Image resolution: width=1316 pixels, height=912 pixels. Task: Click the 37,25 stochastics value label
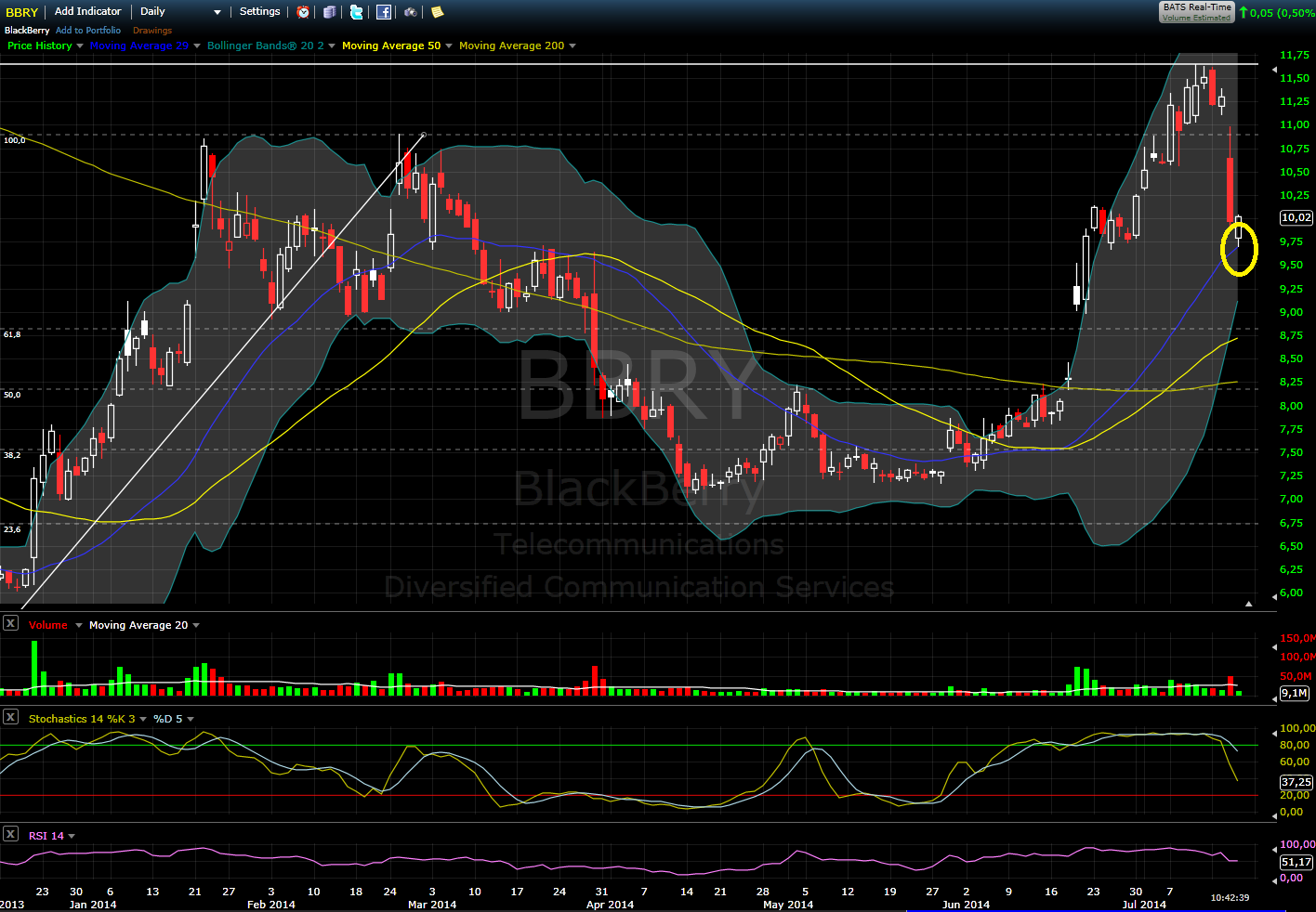coord(1296,782)
